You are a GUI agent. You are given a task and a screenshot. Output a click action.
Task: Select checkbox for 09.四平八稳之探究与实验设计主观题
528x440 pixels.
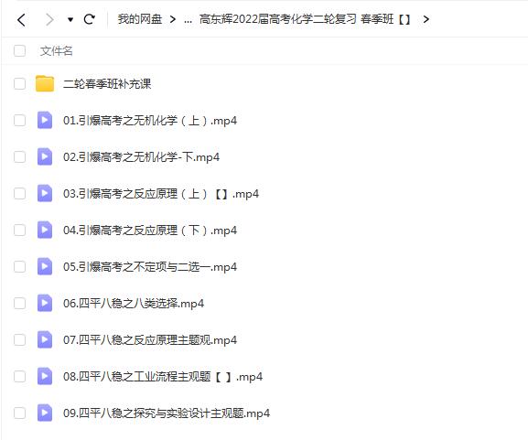(19, 413)
